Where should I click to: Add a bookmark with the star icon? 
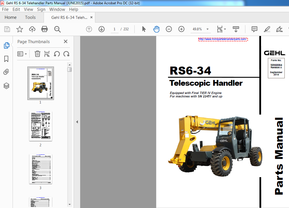click(19, 29)
